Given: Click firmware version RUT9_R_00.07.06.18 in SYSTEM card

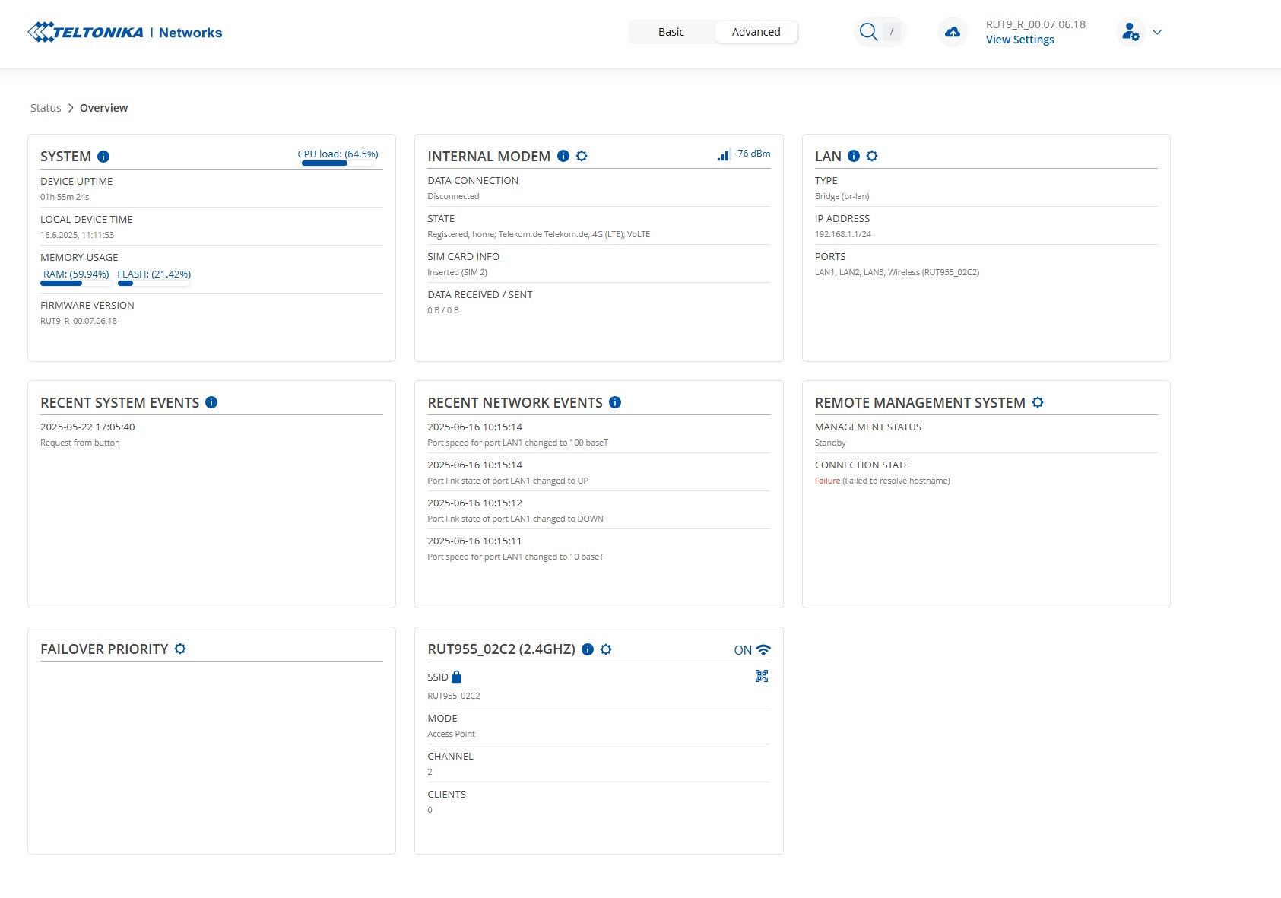Looking at the screenshot, I should [x=78, y=321].
